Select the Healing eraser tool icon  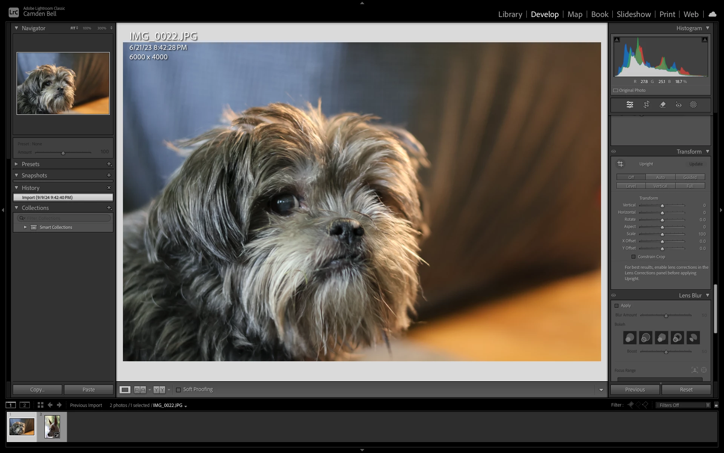(x=663, y=105)
